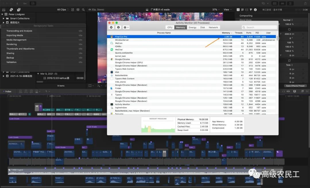Sort processes by the Threads column header

pos(239,33)
